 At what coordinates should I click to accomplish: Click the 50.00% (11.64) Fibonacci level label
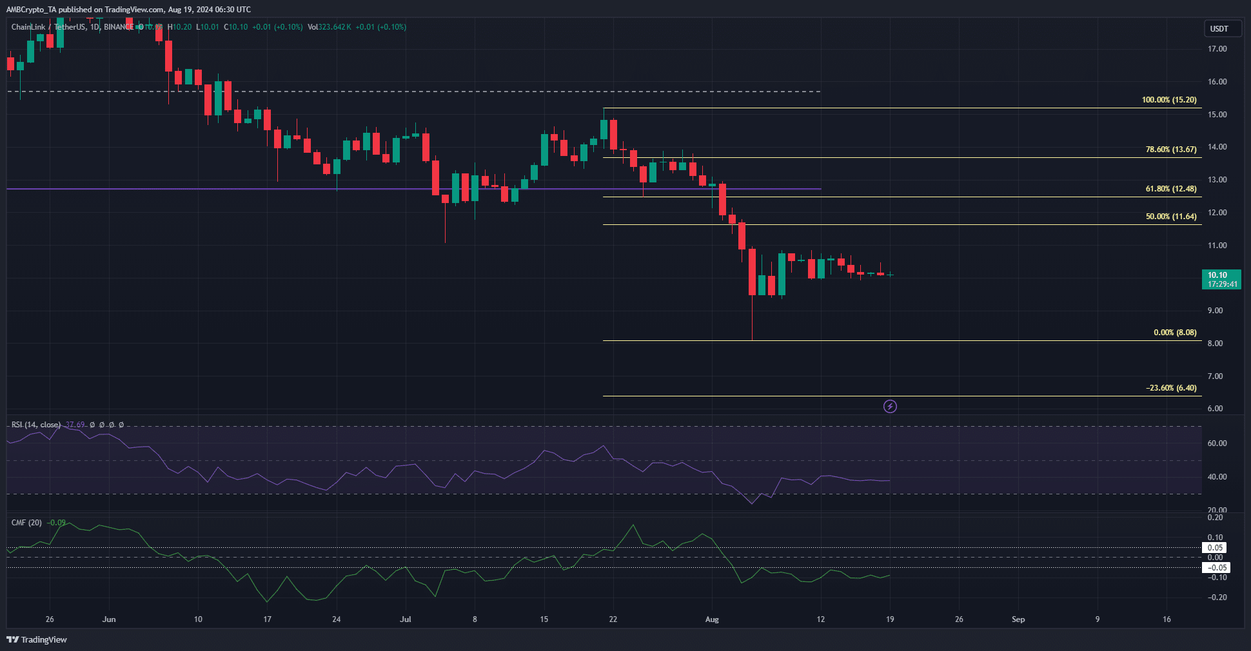click(1171, 217)
